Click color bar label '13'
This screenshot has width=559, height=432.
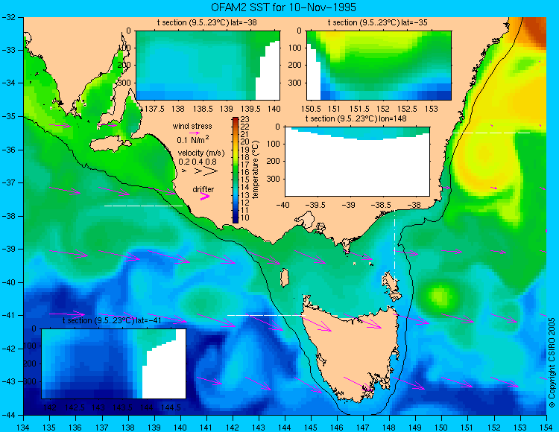coord(245,195)
